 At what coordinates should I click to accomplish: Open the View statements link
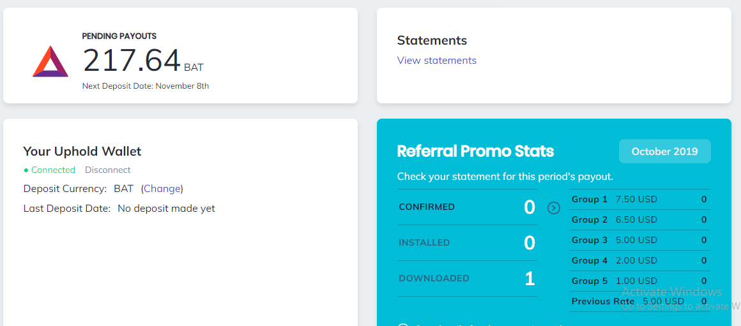coord(437,61)
